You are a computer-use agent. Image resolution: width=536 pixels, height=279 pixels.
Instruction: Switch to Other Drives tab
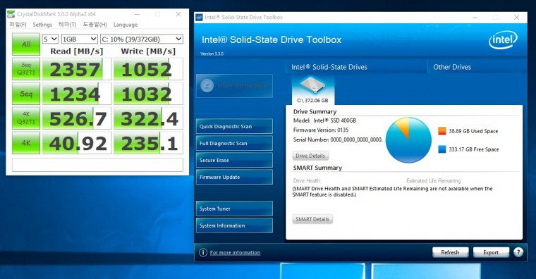pos(452,67)
